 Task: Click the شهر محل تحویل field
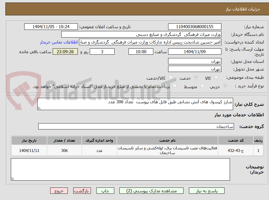tap(195, 69)
